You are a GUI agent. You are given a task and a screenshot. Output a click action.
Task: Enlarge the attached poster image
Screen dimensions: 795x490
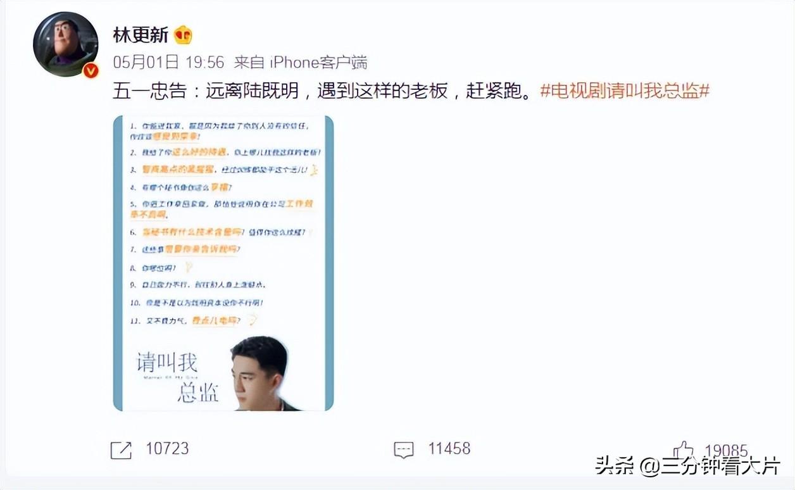click(x=223, y=263)
